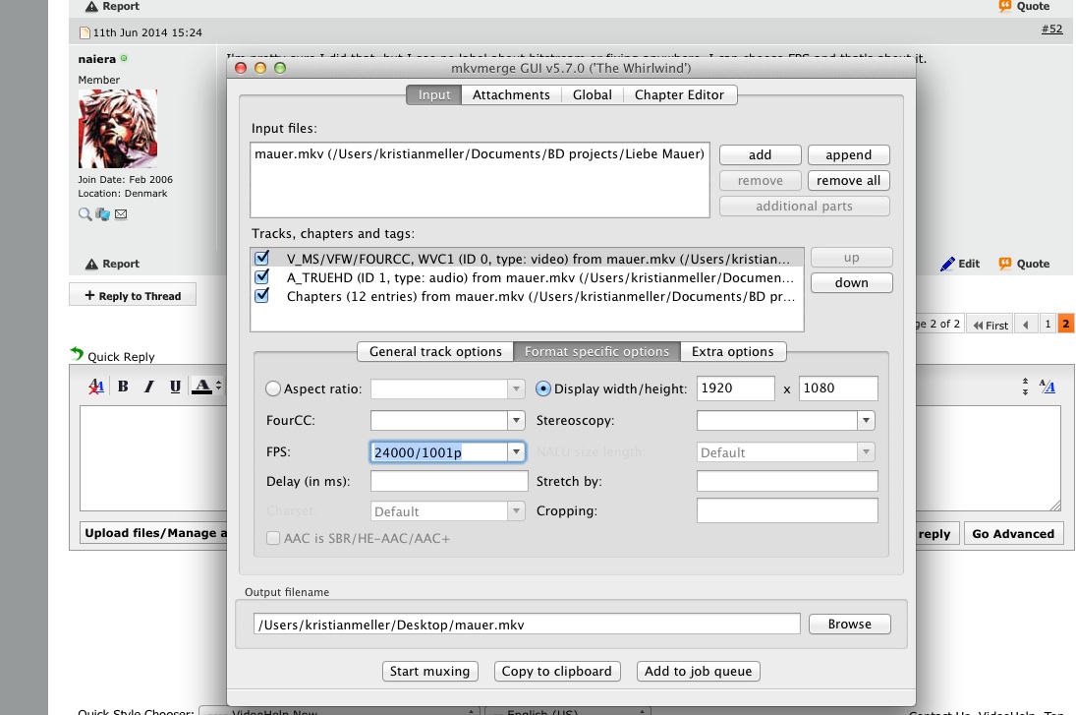
Task: Click the Report warning icon below the avatar
Action: point(91,264)
